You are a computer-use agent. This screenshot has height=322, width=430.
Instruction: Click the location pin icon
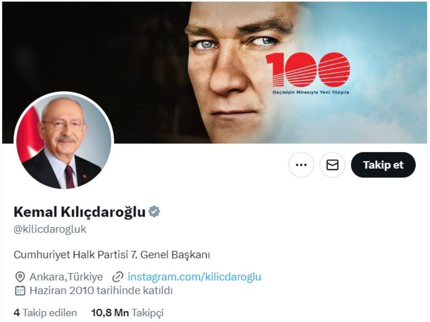coord(20,277)
